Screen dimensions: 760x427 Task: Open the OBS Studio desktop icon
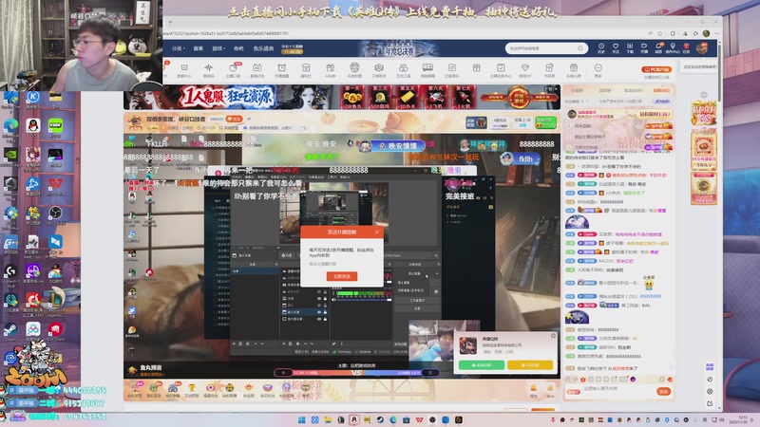(x=55, y=215)
